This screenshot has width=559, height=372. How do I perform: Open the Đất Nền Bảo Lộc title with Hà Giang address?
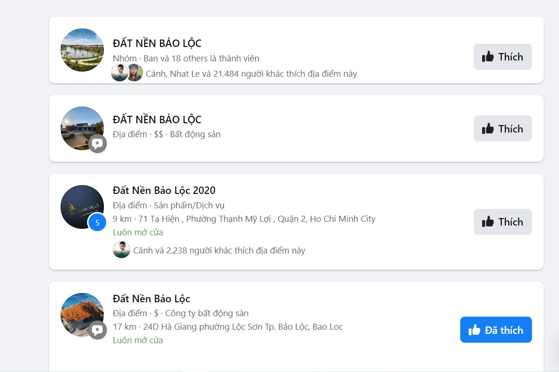click(x=151, y=299)
